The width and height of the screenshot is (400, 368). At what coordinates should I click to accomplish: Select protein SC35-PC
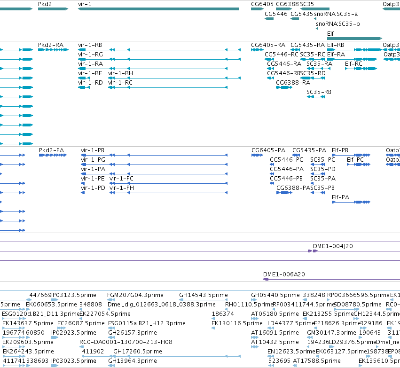[323, 160]
